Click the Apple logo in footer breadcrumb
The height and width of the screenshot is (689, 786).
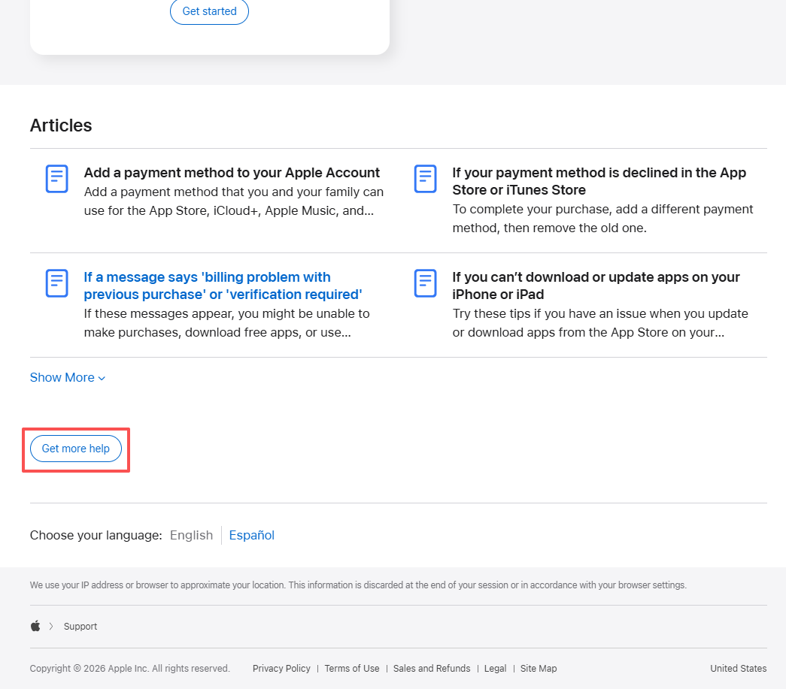point(35,627)
